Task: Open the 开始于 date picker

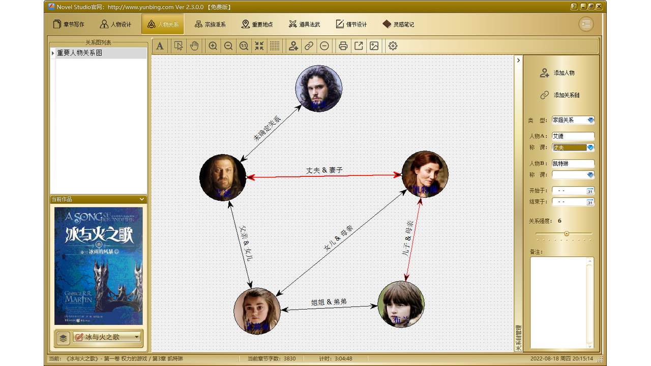Action: 590,190
